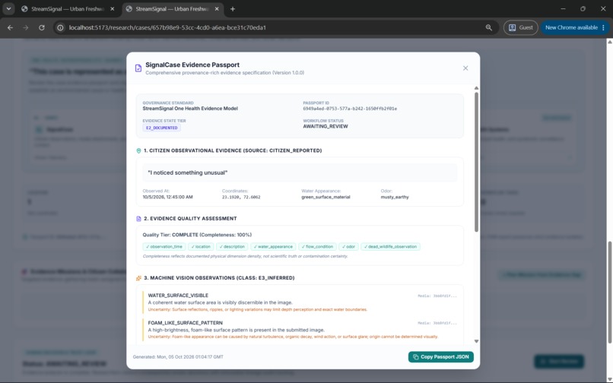Click the New Chrome available button
This screenshot has width=613, height=383.
point(571,27)
